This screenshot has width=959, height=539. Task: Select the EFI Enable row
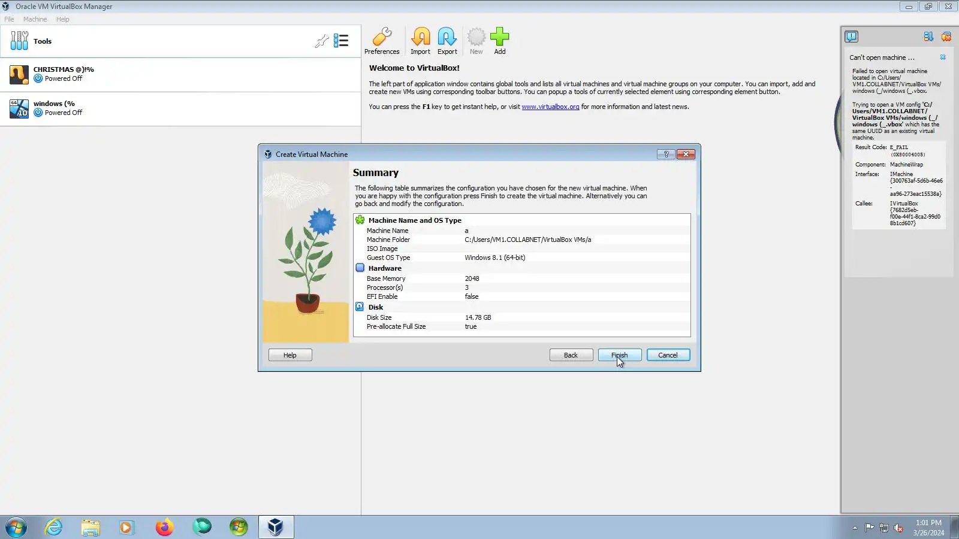click(522, 296)
